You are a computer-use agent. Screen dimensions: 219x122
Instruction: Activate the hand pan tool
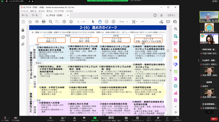click(100, 22)
